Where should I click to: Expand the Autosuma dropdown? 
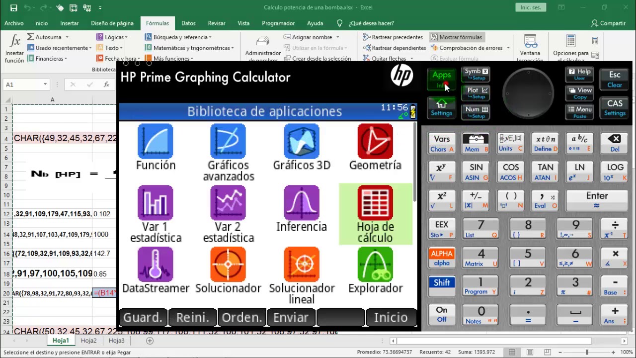(x=67, y=37)
